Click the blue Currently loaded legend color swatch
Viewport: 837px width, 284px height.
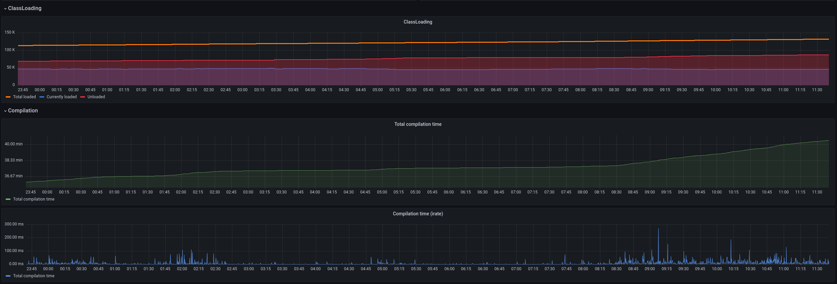pos(42,97)
